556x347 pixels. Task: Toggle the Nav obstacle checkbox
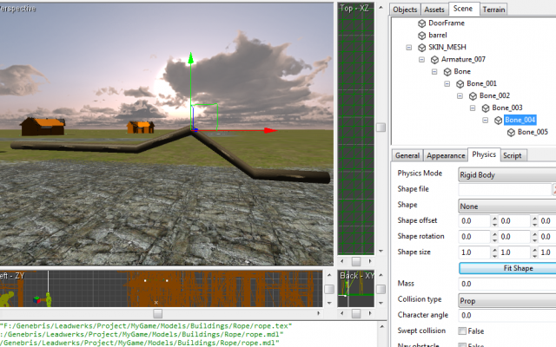point(462,345)
